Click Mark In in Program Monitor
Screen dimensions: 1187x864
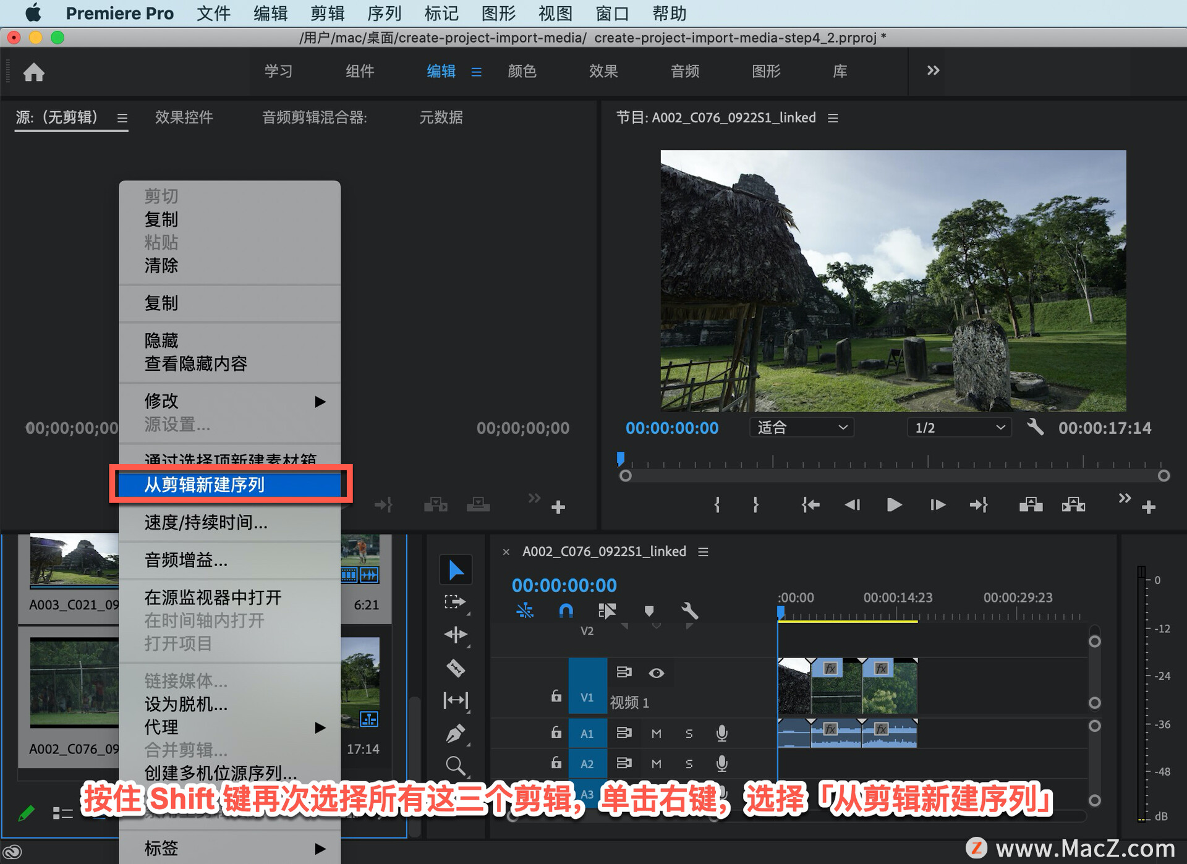[717, 505]
